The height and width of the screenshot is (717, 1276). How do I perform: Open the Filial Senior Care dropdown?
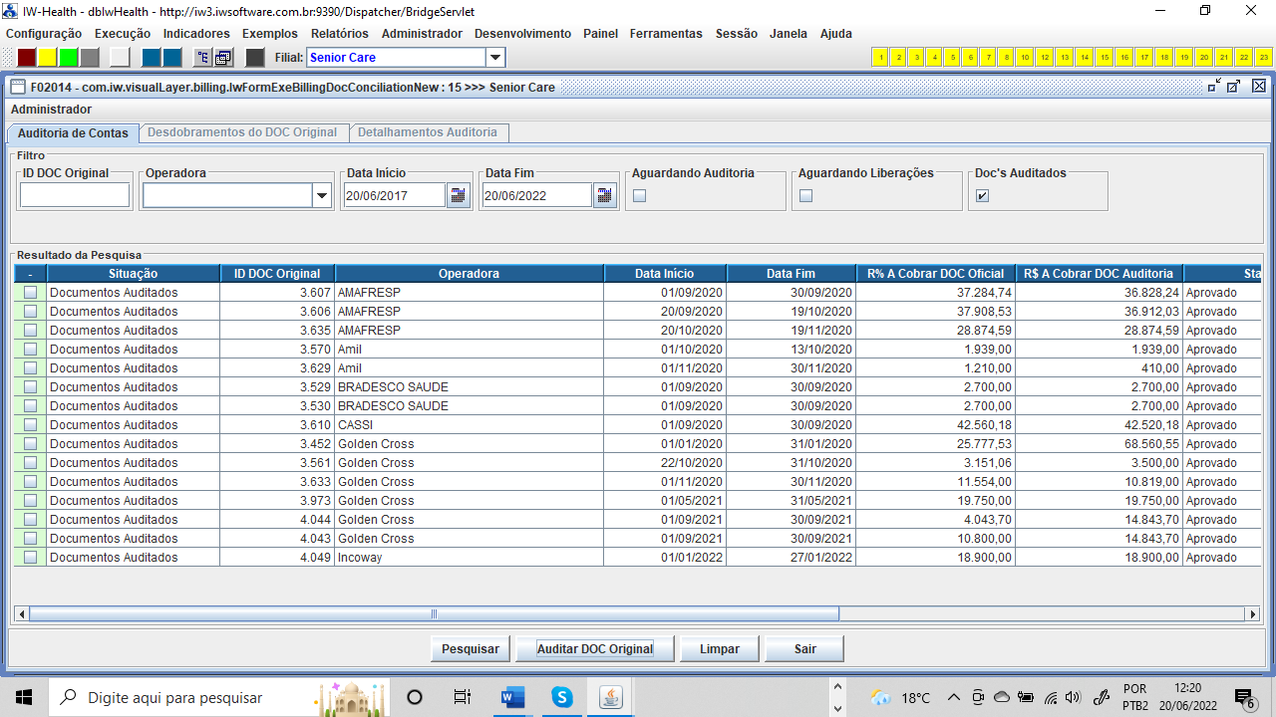495,58
